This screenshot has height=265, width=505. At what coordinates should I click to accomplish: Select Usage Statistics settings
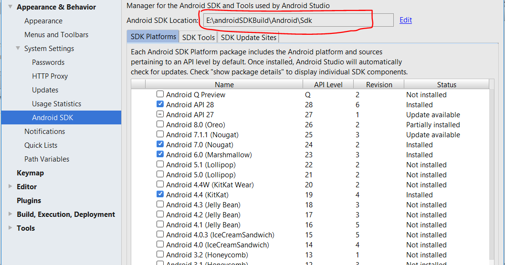coord(56,104)
